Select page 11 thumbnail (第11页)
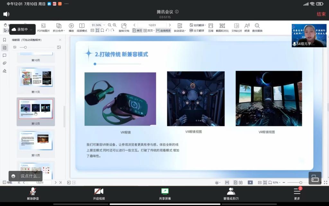 [x=36, y=80]
